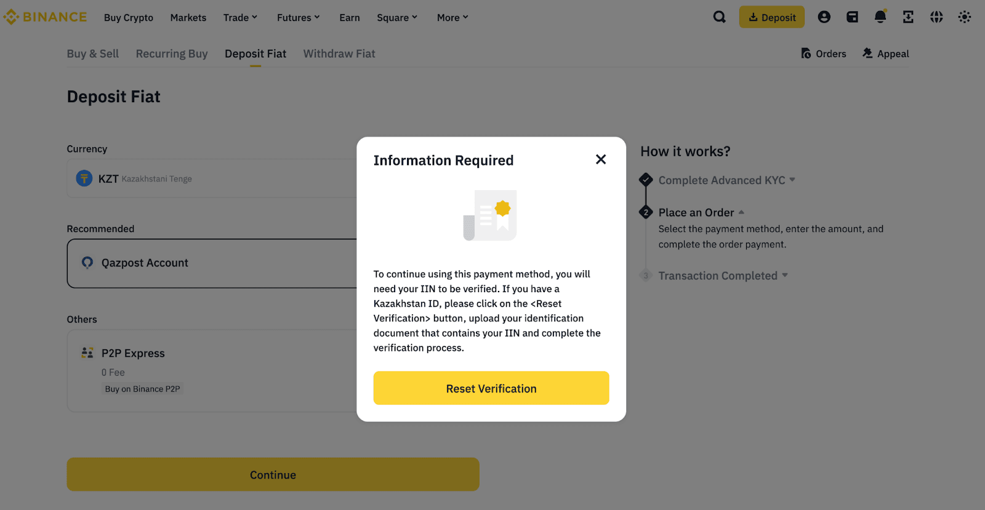The width and height of the screenshot is (985, 510).
Task: Click the Reset Verification button
Action: coord(491,388)
